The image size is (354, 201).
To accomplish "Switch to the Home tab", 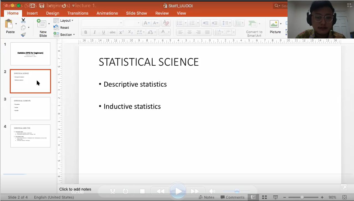I will (x=13, y=13).
